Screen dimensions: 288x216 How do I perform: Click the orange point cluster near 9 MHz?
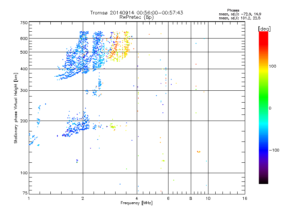[x=199, y=152]
